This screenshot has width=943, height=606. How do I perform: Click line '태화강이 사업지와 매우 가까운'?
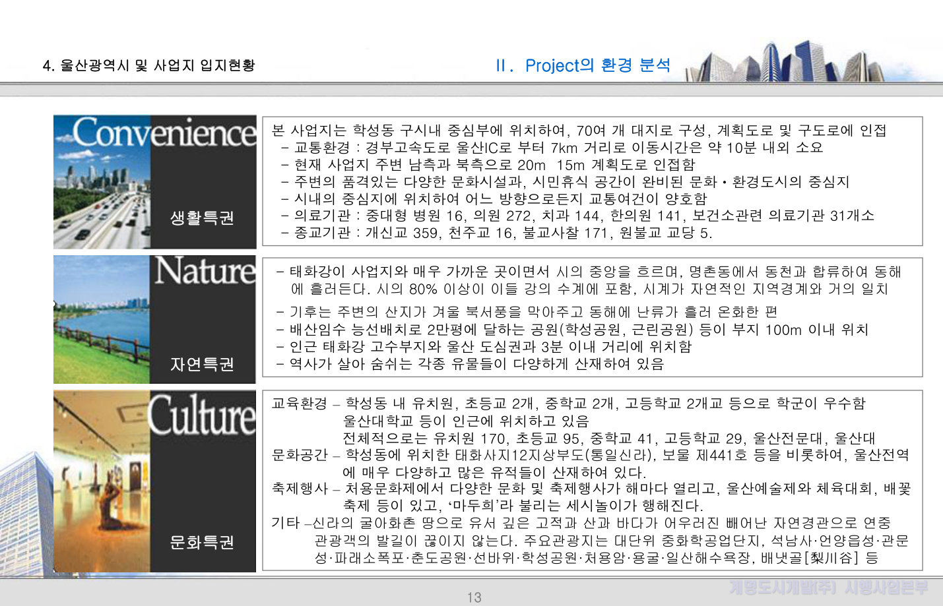click(x=589, y=272)
